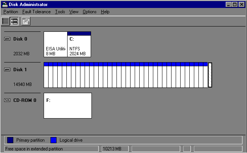Screen dimensions: 247x153
Task: Click the 'Logical drive' legend label
Action: [x=71, y=140]
